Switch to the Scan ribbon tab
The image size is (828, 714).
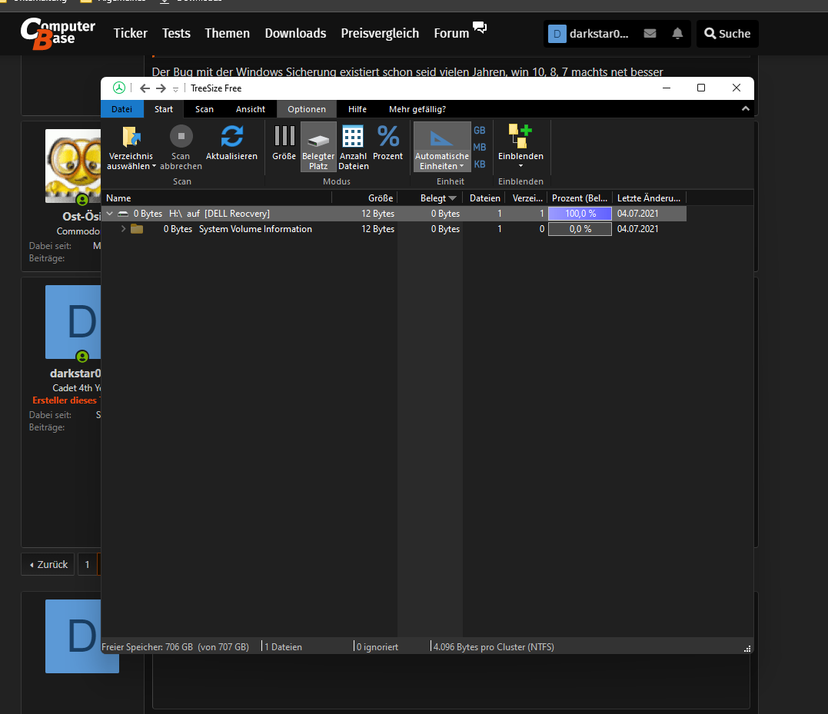coord(205,109)
